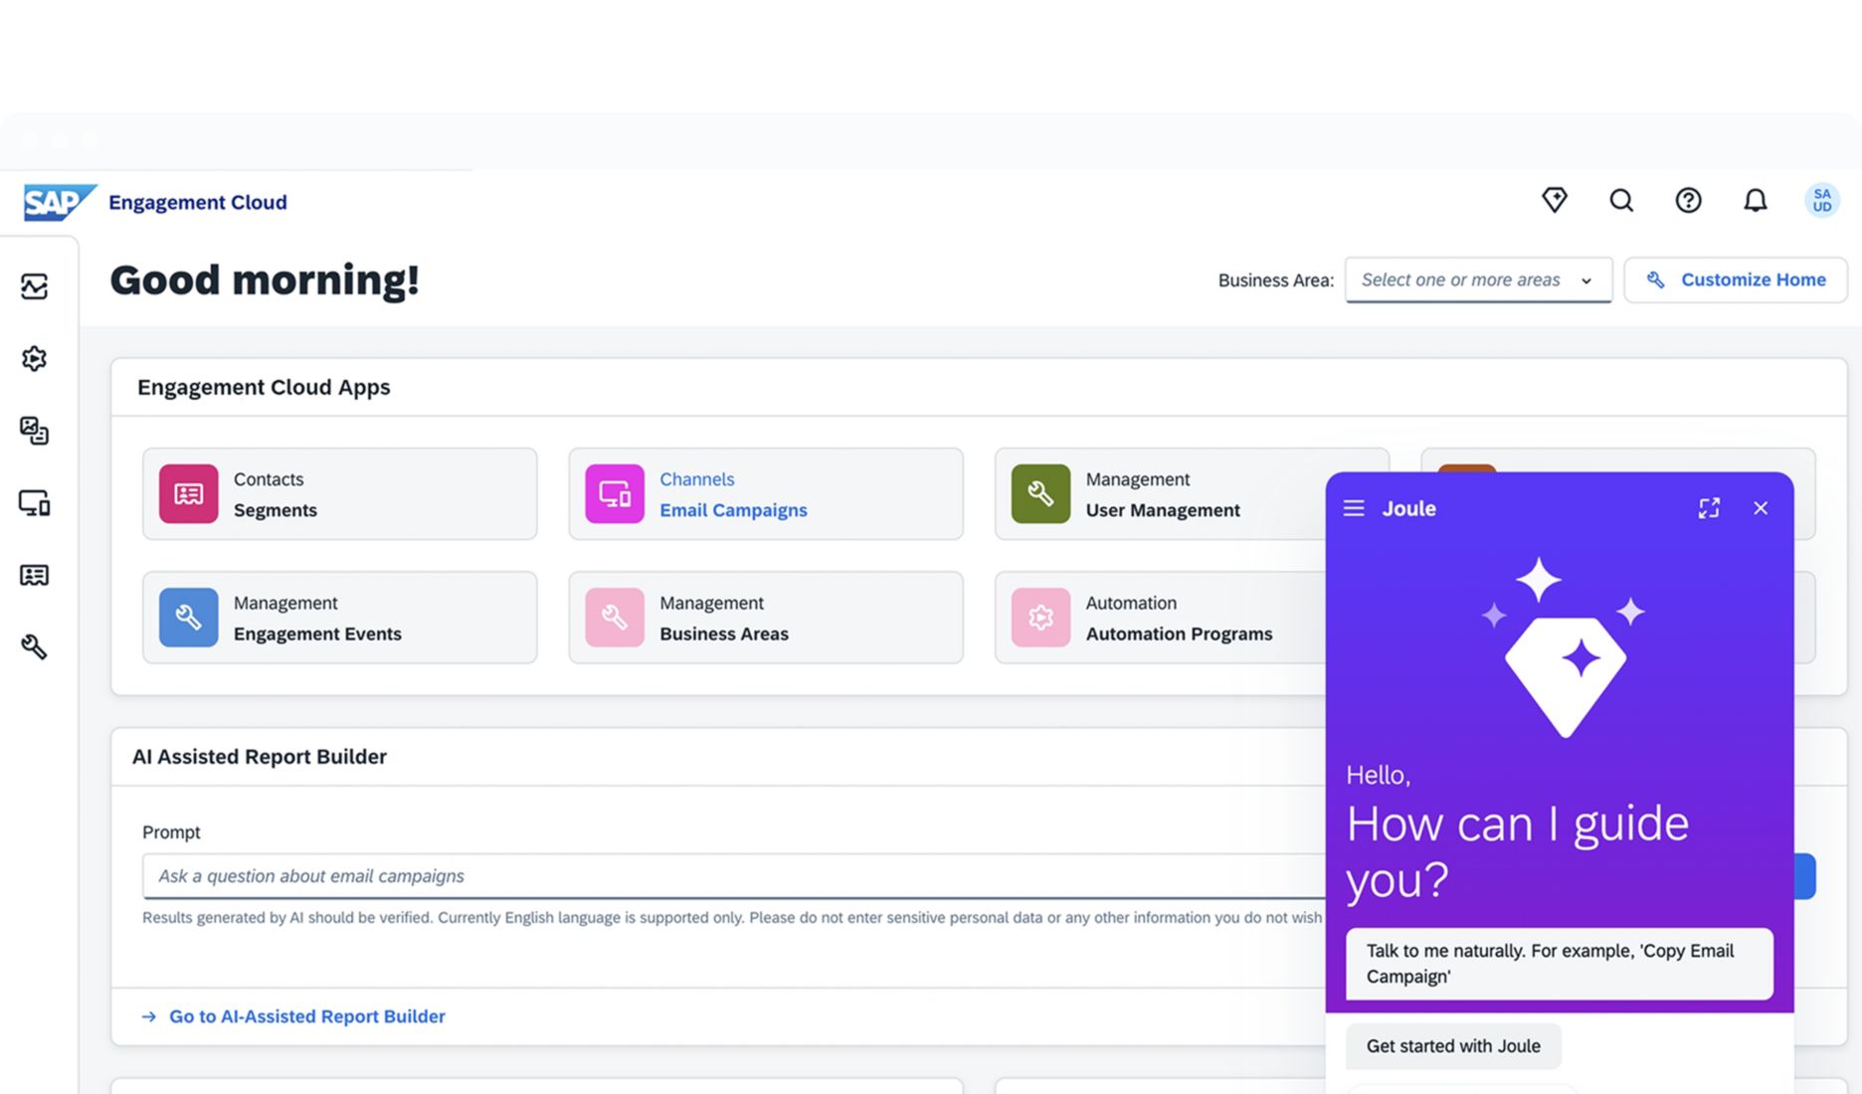Image resolution: width=1862 pixels, height=1094 pixels.
Task: Expand the Business Area dropdown
Action: 1478,280
